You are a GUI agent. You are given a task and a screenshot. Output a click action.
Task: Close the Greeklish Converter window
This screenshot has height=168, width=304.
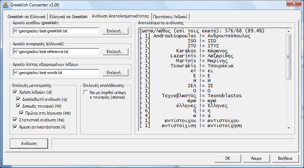click(x=294, y=3)
